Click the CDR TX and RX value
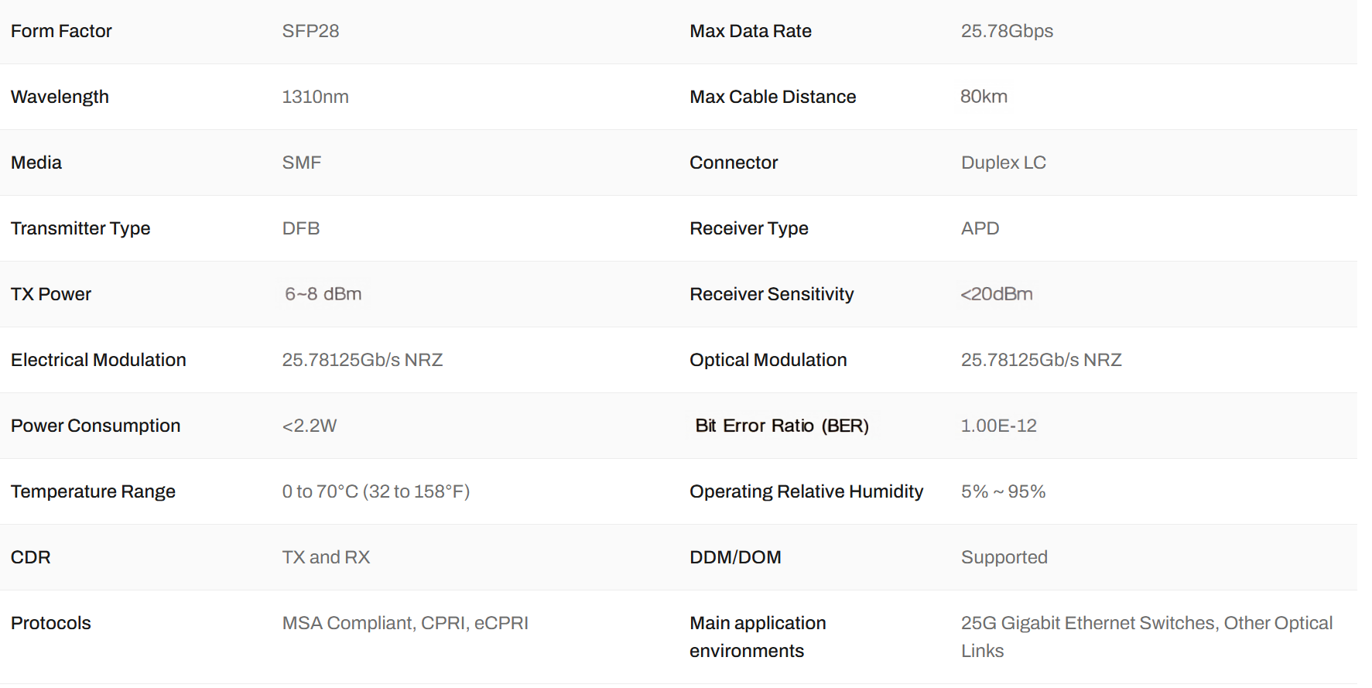This screenshot has width=1372, height=688. pos(326,557)
